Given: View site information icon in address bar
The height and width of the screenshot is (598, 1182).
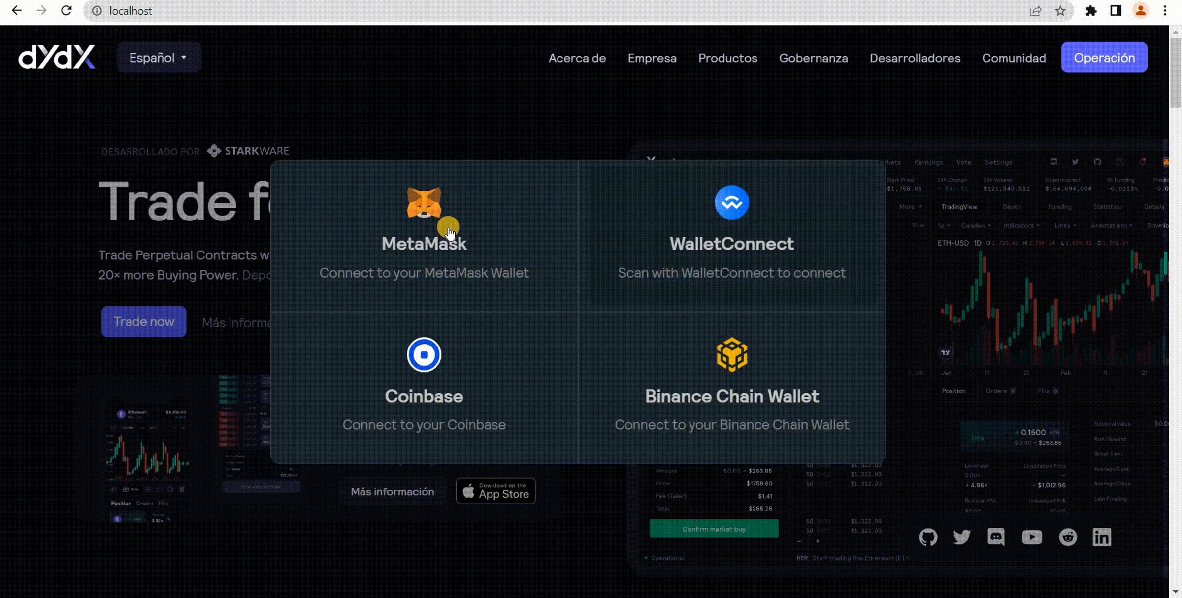Looking at the screenshot, I should pos(97,11).
